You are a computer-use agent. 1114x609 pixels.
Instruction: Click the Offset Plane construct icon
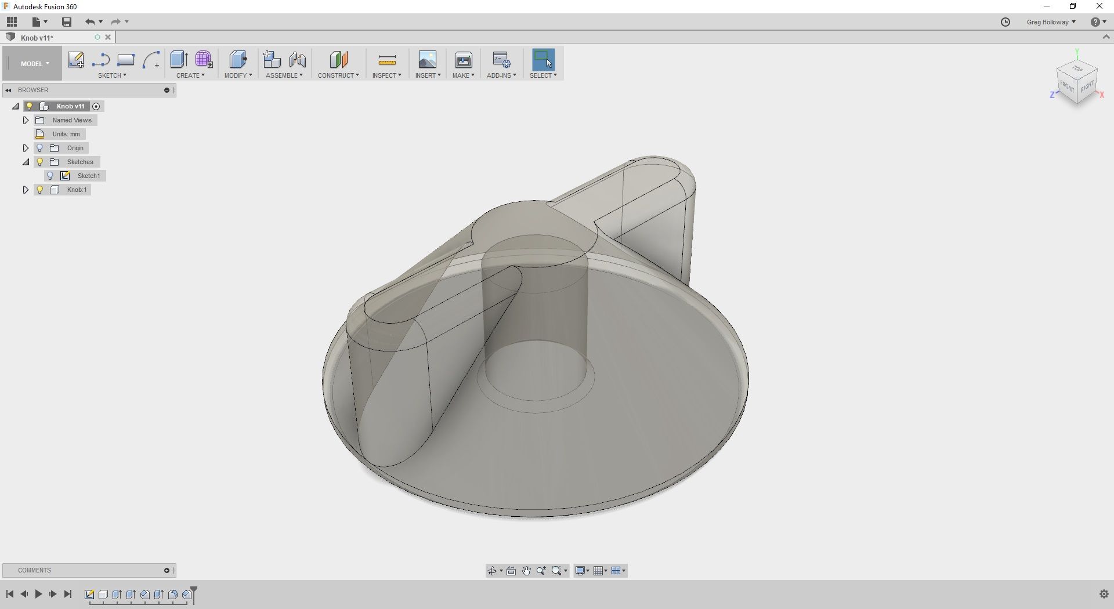[x=338, y=60]
